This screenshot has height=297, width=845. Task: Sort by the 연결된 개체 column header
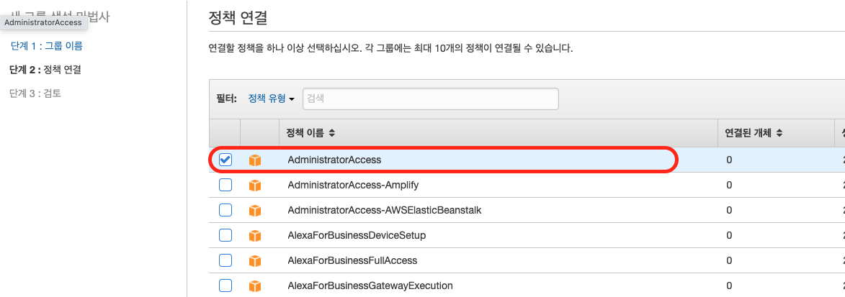pos(754,133)
